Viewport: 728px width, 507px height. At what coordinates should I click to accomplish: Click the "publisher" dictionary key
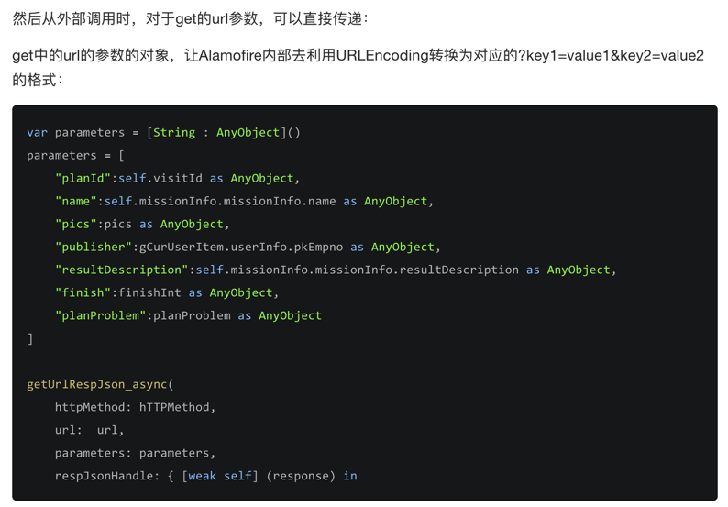click(x=94, y=247)
